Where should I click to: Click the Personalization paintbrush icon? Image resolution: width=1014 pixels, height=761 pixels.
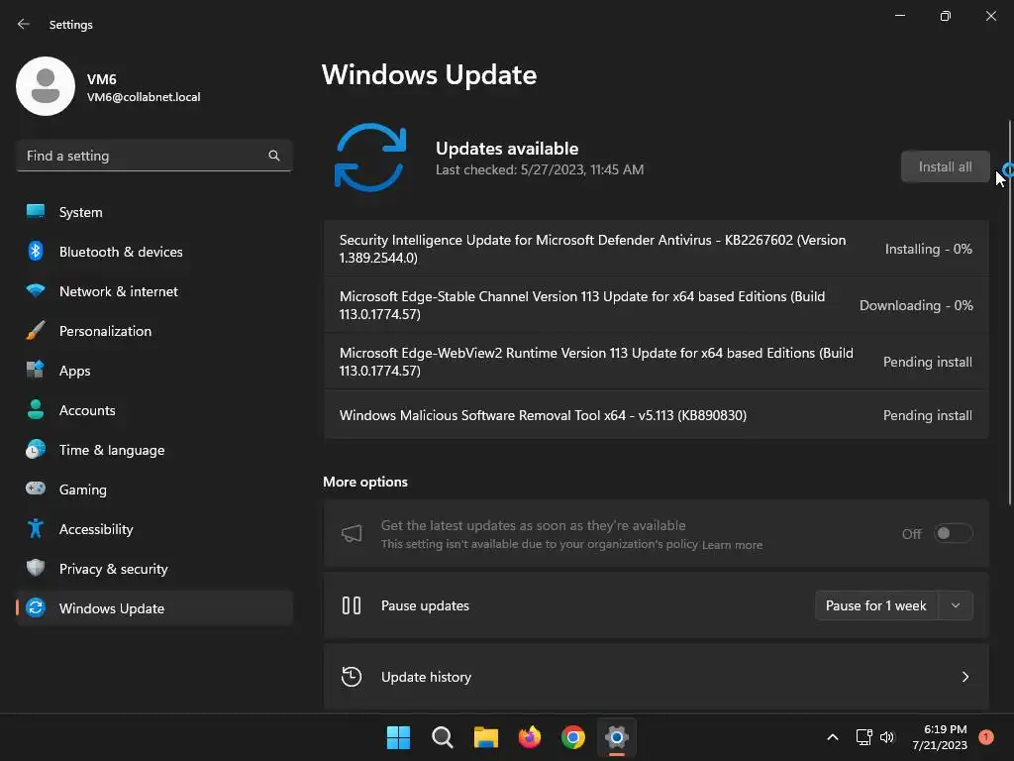tap(36, 331)
